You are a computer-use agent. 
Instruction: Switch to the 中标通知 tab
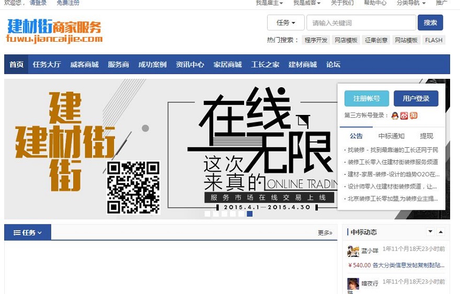(391, 136)
